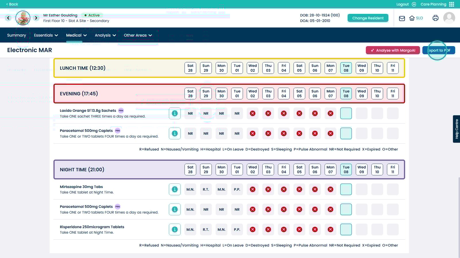Click the Change Resident button

click(x=368, y=18)
